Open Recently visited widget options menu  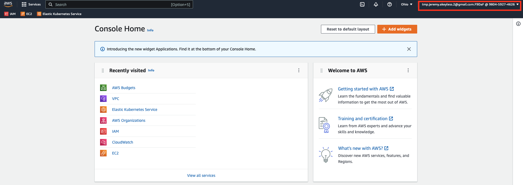299,70
